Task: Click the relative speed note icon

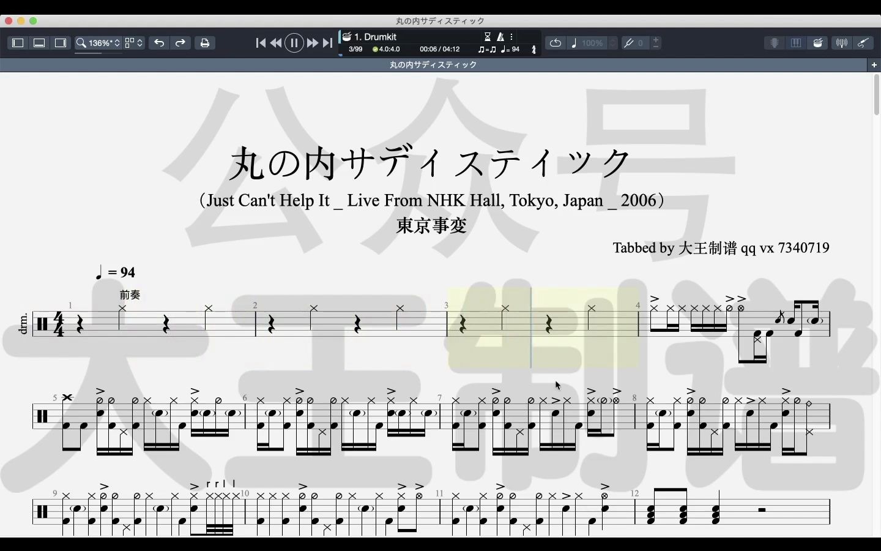Action: [x=574, y=43]
